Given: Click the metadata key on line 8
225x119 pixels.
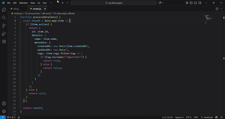Looking at the screenshot, I should tap(41, 42).
